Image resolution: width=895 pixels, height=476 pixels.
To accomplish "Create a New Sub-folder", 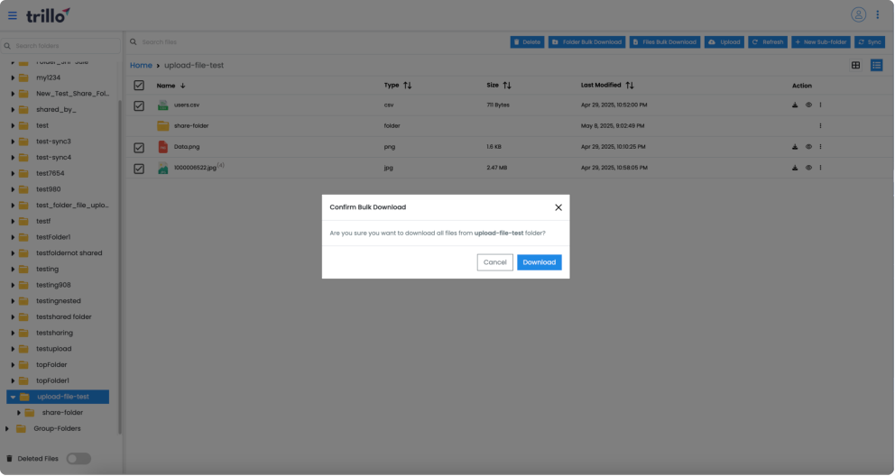I will coord(821,42).
